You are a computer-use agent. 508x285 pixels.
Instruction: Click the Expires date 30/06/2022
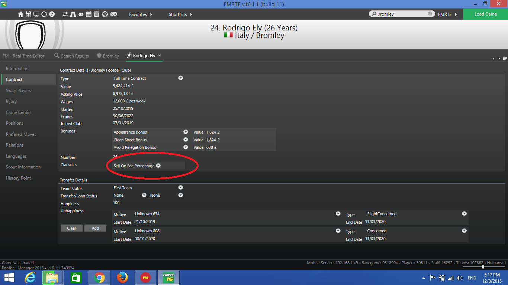123,116
